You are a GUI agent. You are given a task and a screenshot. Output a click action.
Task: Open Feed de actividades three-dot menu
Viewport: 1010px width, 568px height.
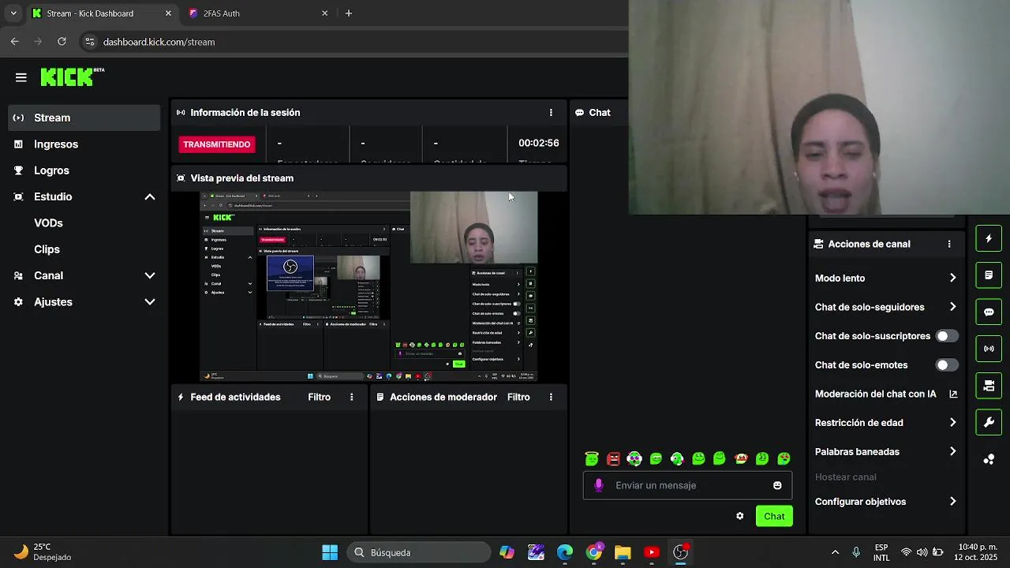352,398
